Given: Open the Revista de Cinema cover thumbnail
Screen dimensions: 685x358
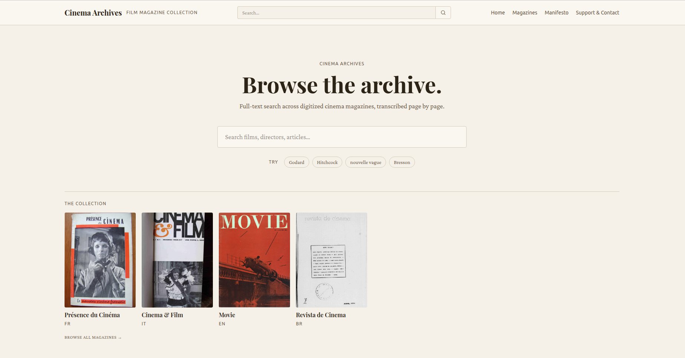Looking at the screenshot, I should pyautogui.click(x=332, y=260).
